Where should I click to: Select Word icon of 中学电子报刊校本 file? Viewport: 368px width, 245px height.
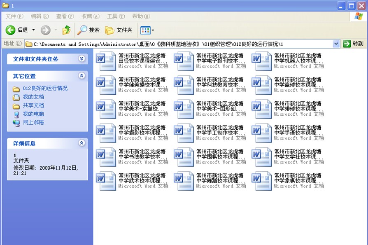coord(184,61)
